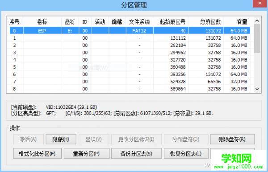Click the 恢复分区表(L) button
268x172 pixels.
[x=186, y=154]
